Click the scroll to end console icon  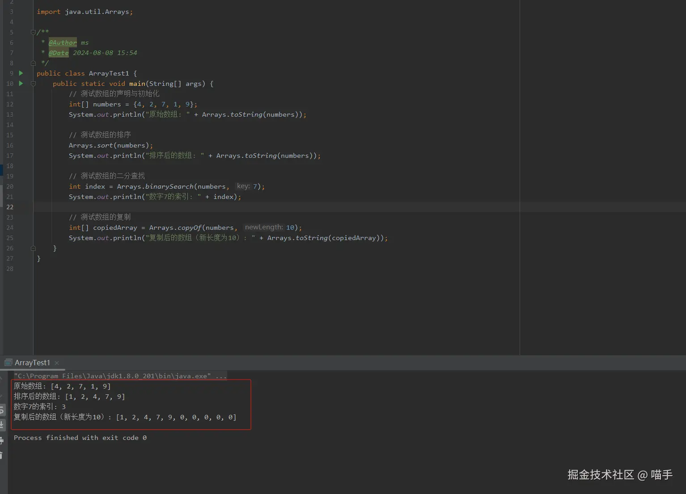click(x=2, y=425)
